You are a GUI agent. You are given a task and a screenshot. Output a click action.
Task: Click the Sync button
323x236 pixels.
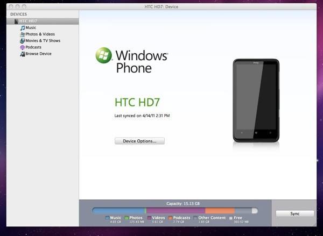point(295,213)
